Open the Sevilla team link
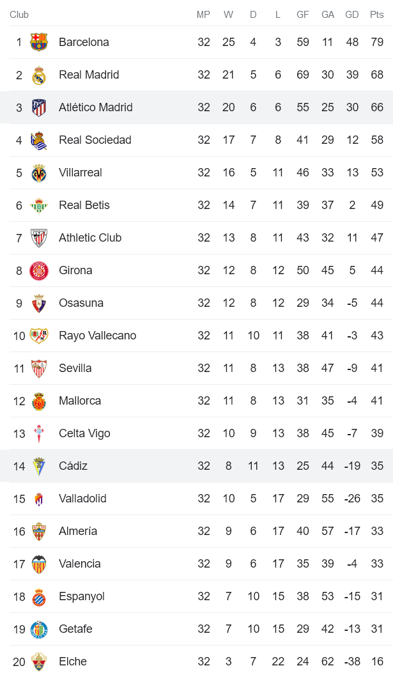Screen dimensions: 393x682 coord(75,368)
